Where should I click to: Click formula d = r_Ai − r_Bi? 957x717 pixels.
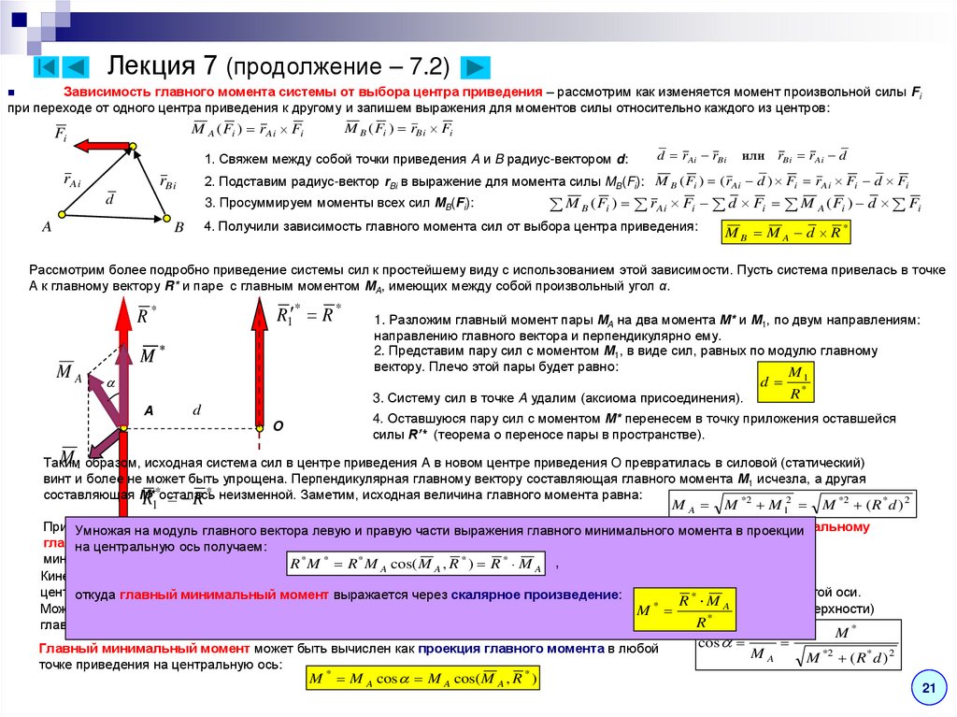click(692, 155)
